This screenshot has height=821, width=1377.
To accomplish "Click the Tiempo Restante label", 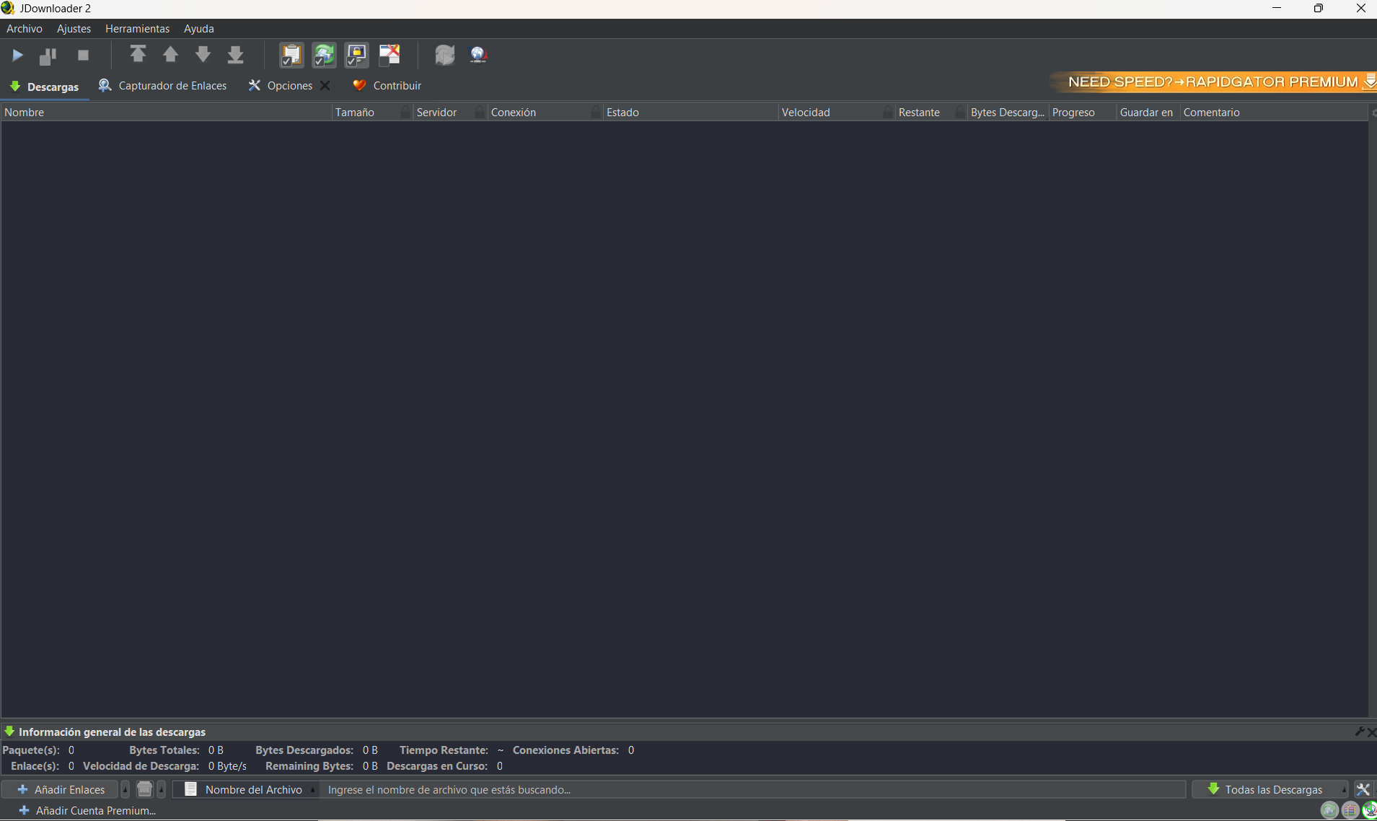I will pyautogui.click(x=444, y=750).
